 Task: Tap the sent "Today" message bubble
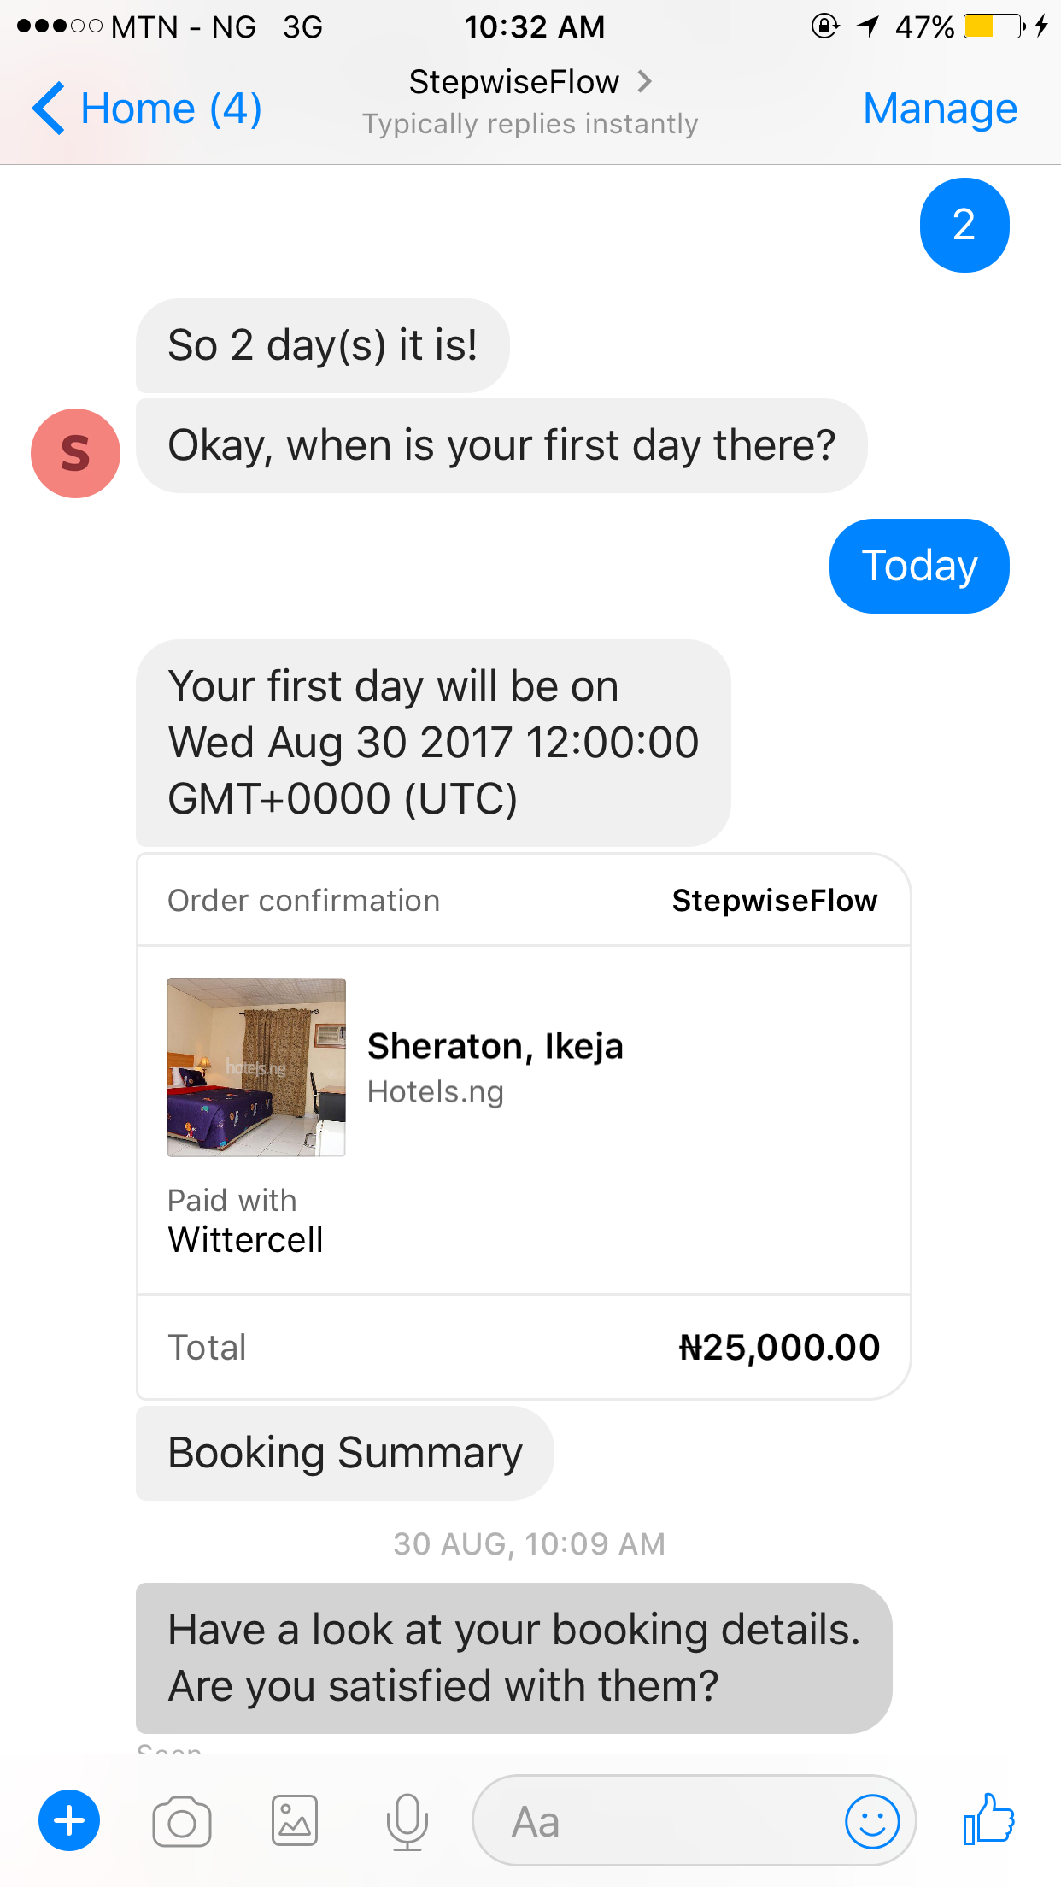coord(919,566)
